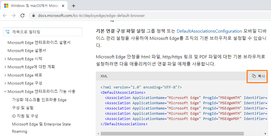Click the Microsoft Edge 배포 label
271x136 pixels.
point(25,75)
